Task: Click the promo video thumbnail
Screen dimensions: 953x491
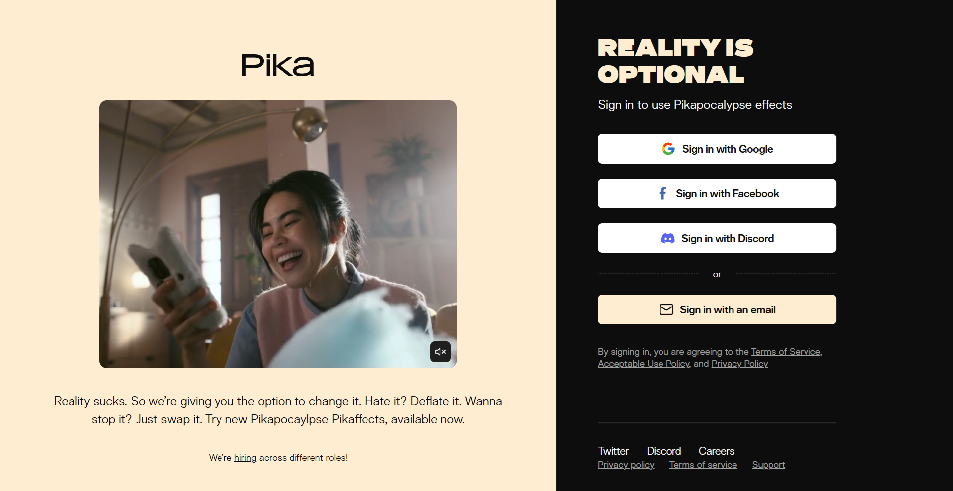Action: tap(278, 234)
